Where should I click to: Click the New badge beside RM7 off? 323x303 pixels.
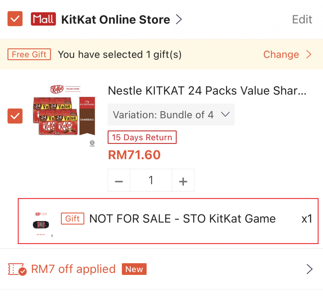pos(134,269)
